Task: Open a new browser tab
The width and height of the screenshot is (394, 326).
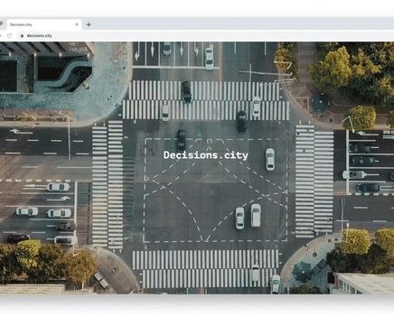Action: point(89,24)
